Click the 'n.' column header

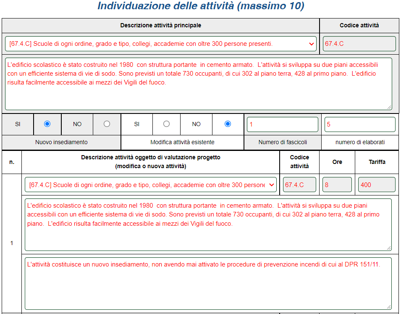point(12,162)
